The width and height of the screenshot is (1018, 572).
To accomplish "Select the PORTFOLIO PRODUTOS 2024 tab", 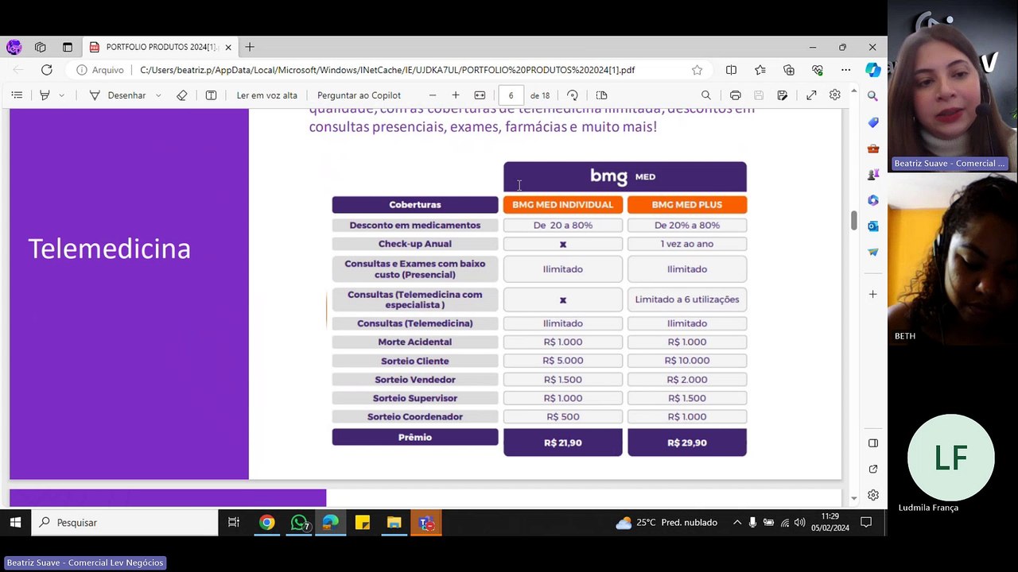I will [x=159, y=47].
